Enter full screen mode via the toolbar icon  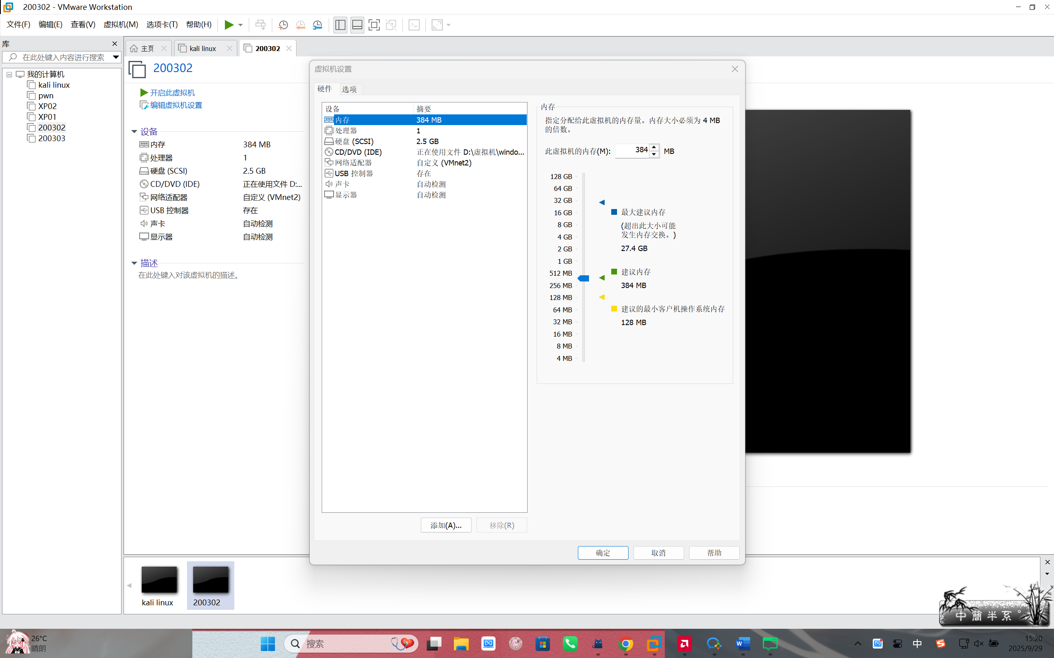(374, 25)
